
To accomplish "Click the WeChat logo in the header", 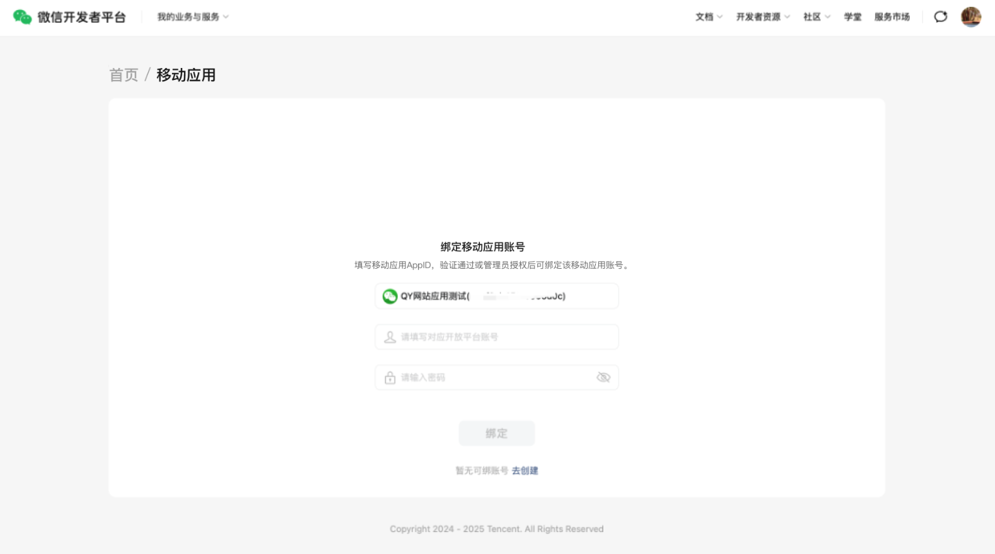I will tap(22, 17).
